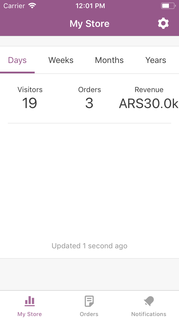Click the Revenue label
This screenshot has width=179, height=318.
149,90
